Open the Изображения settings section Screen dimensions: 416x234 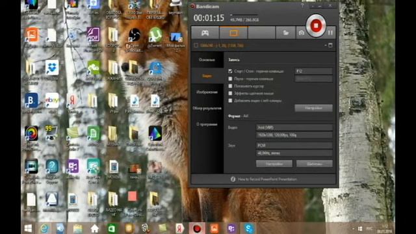click(x=207, y=92)
